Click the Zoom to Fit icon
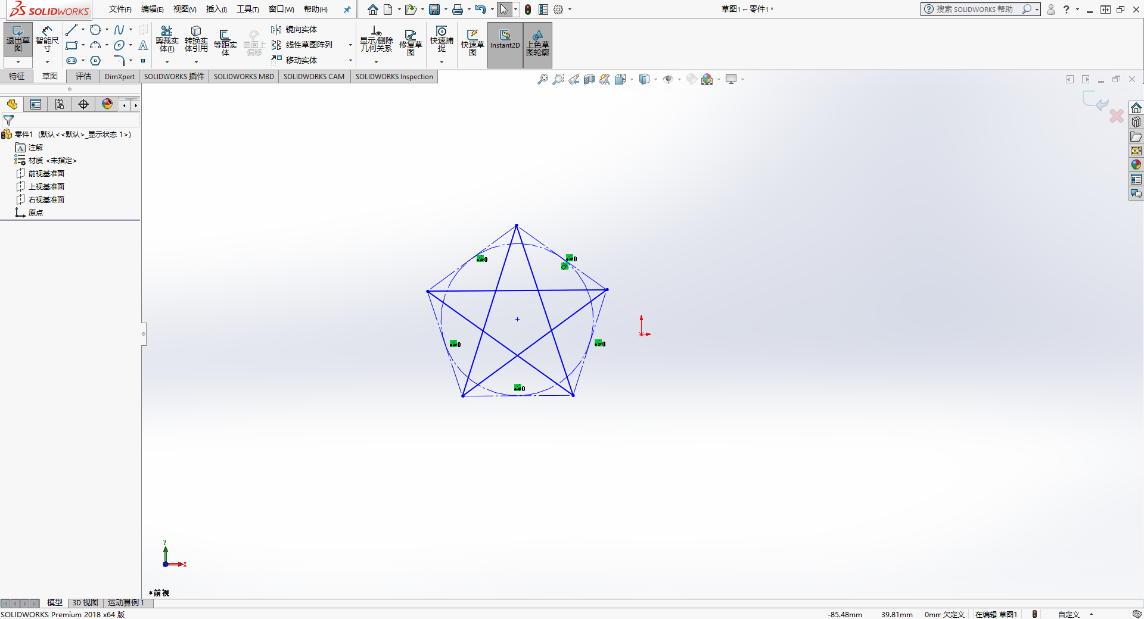This screenshot has height=619, width=1144. (x=543, y=79)
